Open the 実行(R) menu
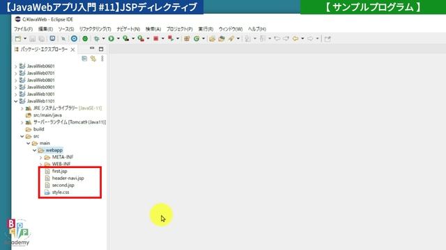This screenshot has width=446, height=250. [x=206, y=29]
